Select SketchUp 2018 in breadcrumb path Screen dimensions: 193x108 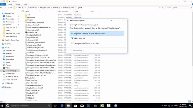click(x=68, y=7)
